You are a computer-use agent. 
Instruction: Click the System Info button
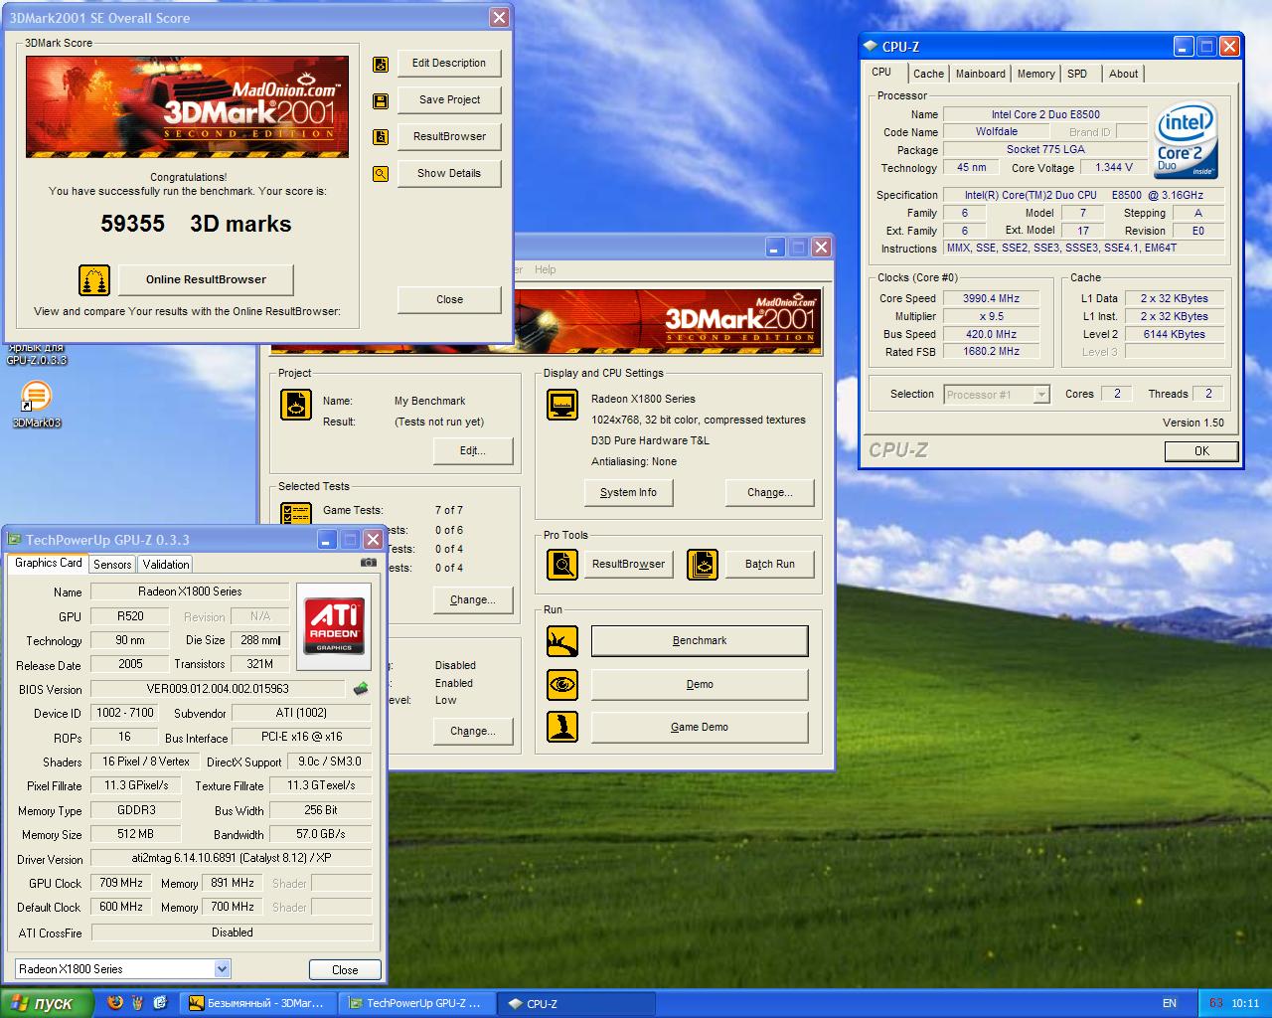[x=628, y=493]
